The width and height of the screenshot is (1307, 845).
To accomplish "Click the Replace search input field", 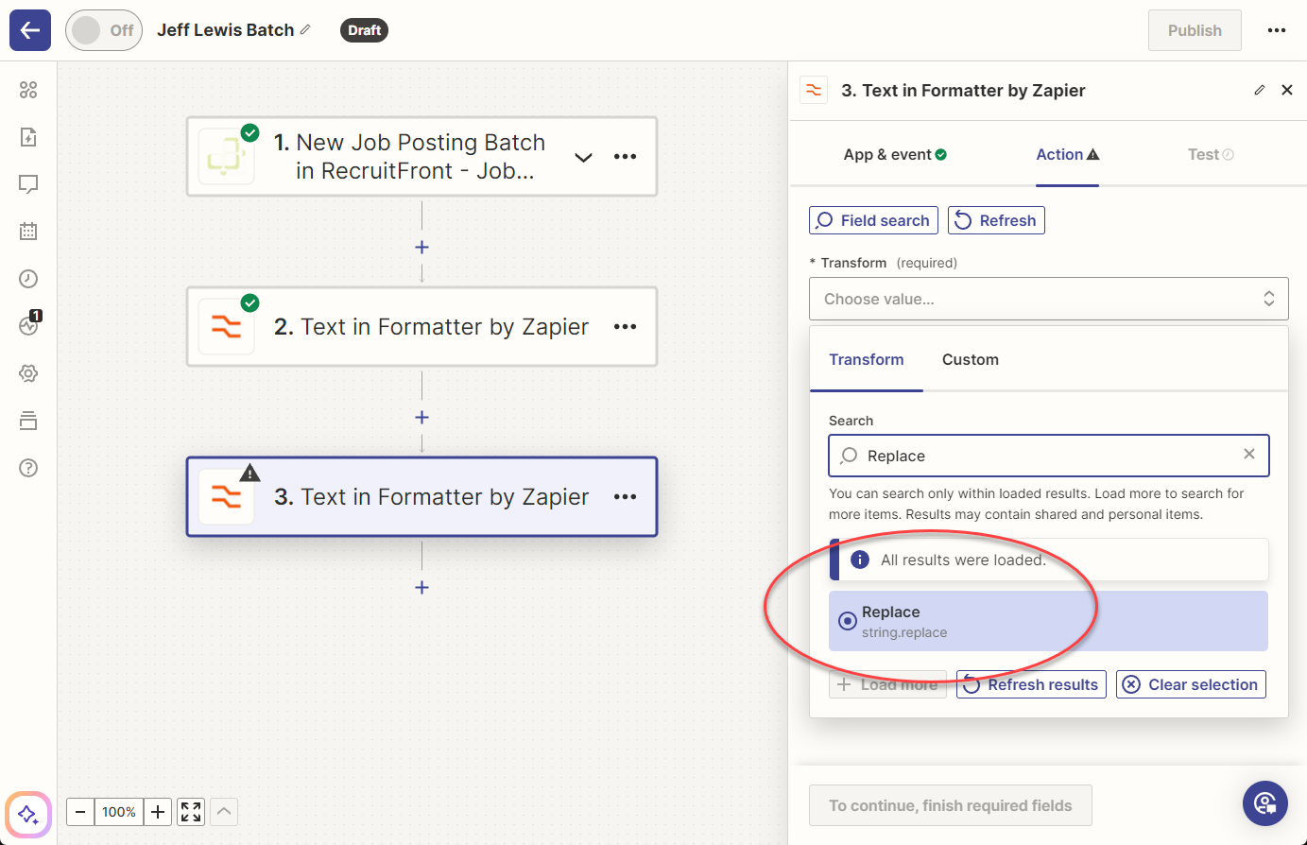I will click(x=1049, y=456).
